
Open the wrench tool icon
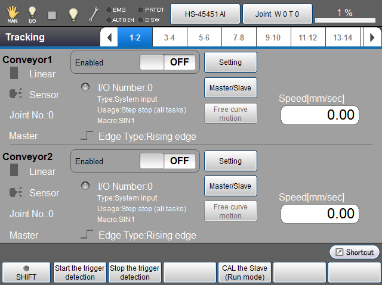94,14
